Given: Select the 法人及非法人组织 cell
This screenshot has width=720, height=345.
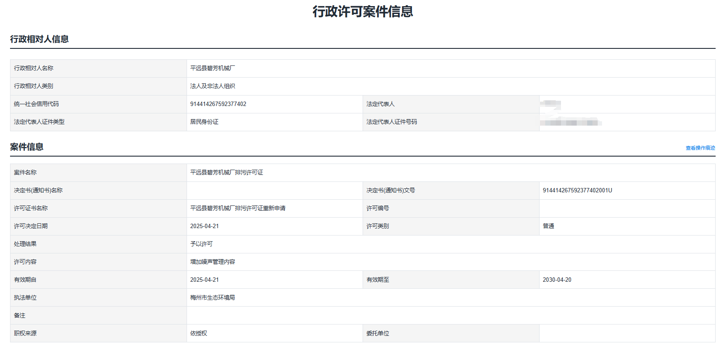Looking at the screenshot, I should [x=212, y=86].
